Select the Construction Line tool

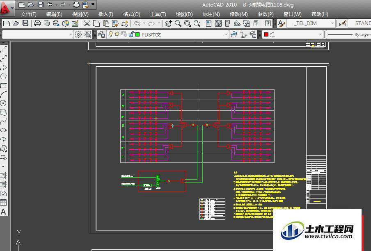tap(3, 58)
